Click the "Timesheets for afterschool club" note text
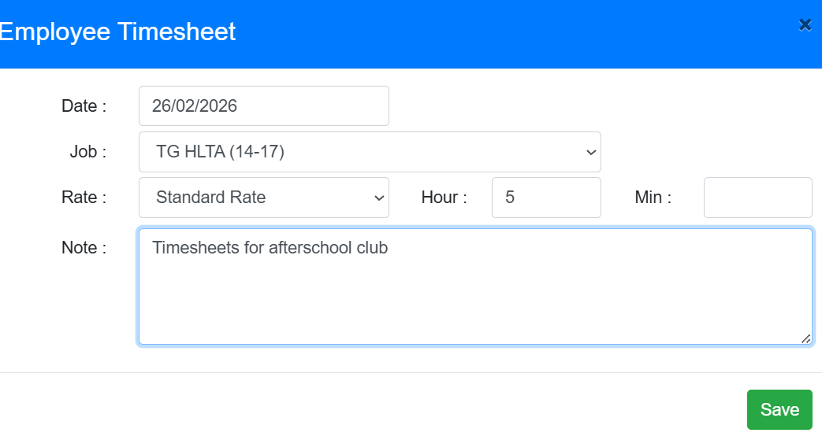Screen dimensions: 822x440 point(270,248)
